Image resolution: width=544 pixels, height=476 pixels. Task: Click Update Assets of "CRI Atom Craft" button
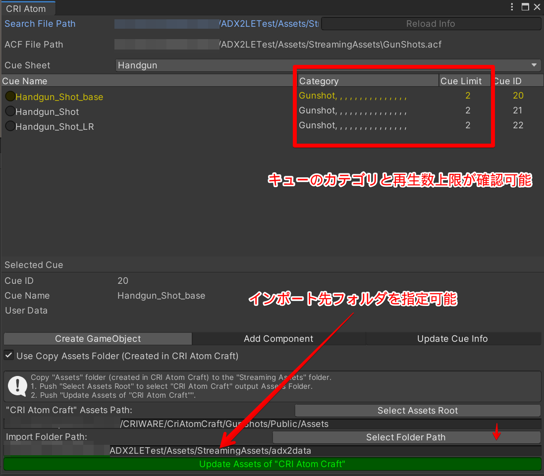tap(272, 464)
